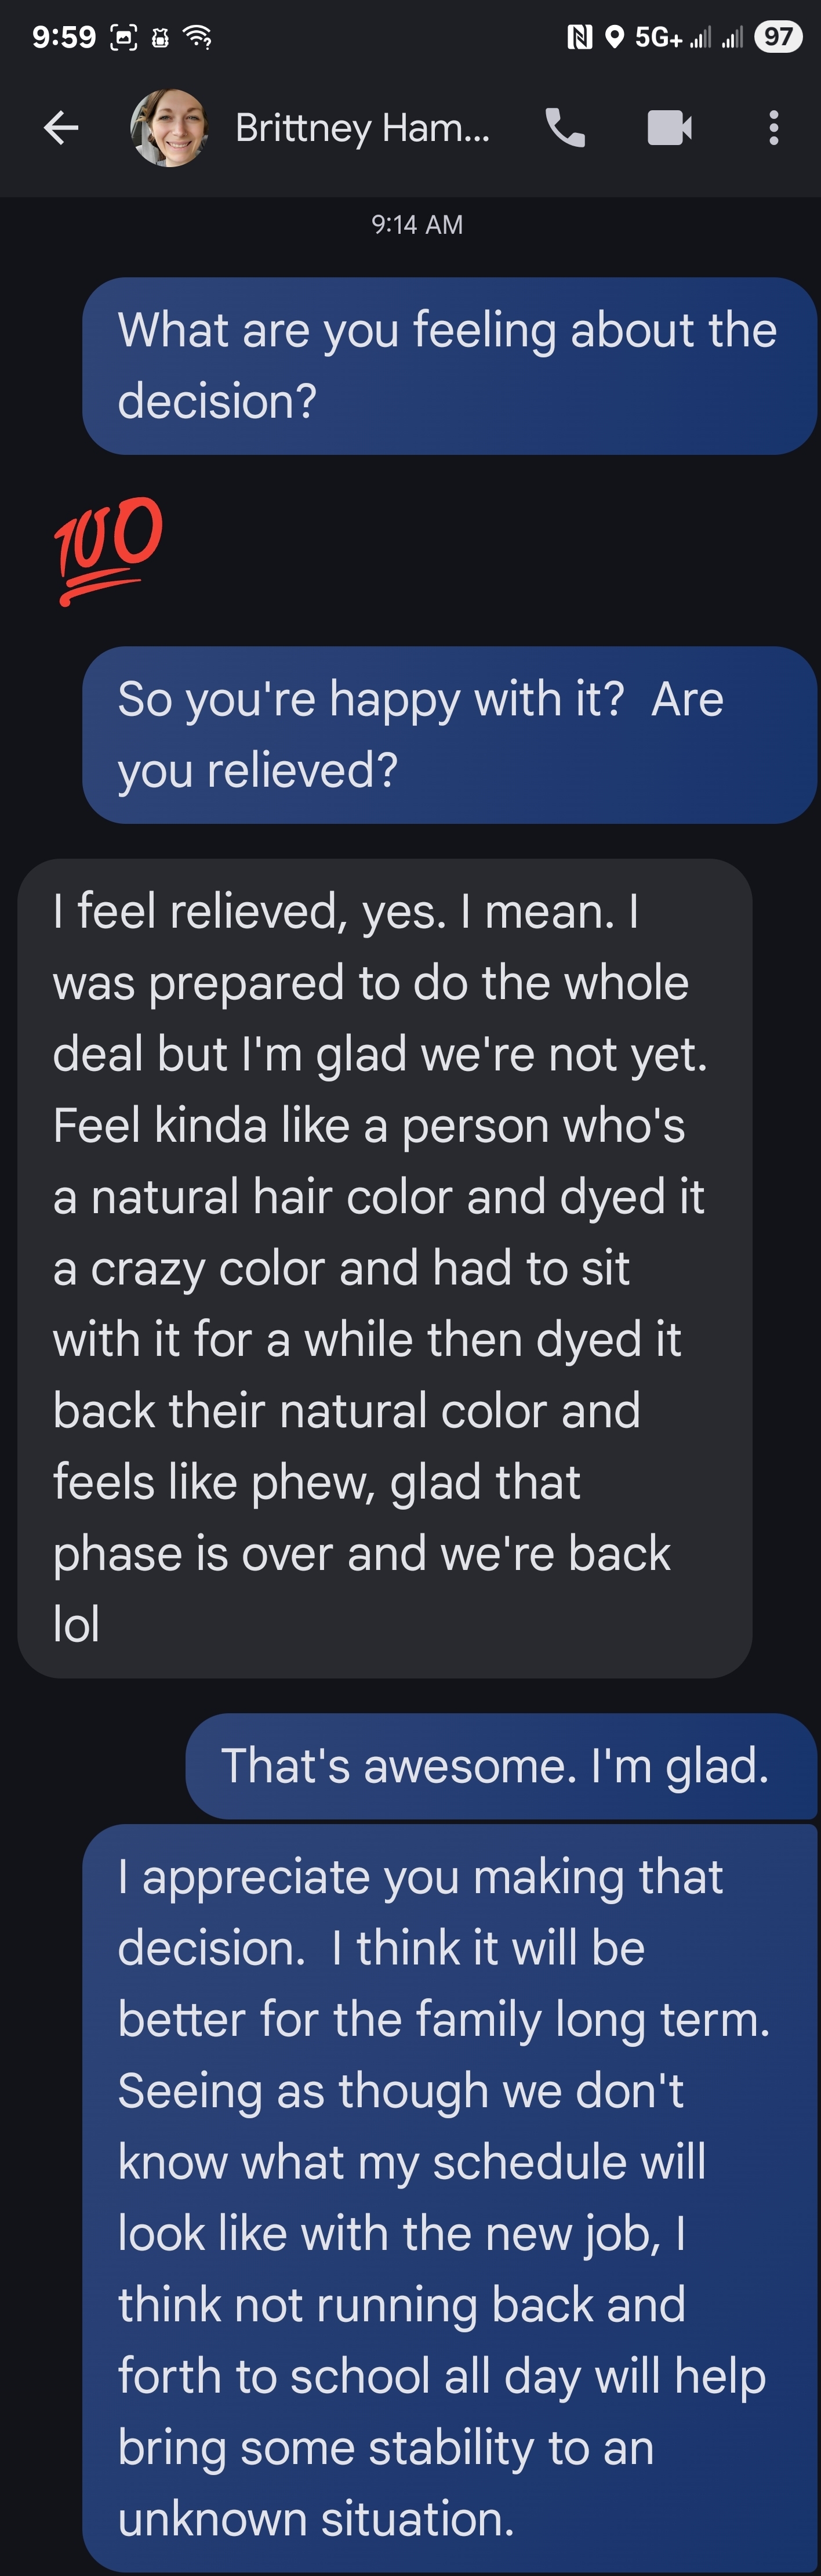This screenshot has width=821, height=2576.
Task: Tap the 'What are you feeling' message
Action: (449, 366)
